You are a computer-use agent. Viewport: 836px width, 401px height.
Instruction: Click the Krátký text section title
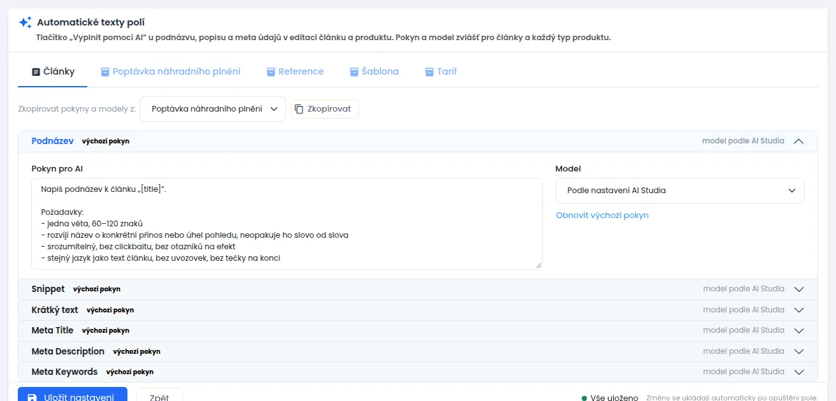click(x=55, y=310)
